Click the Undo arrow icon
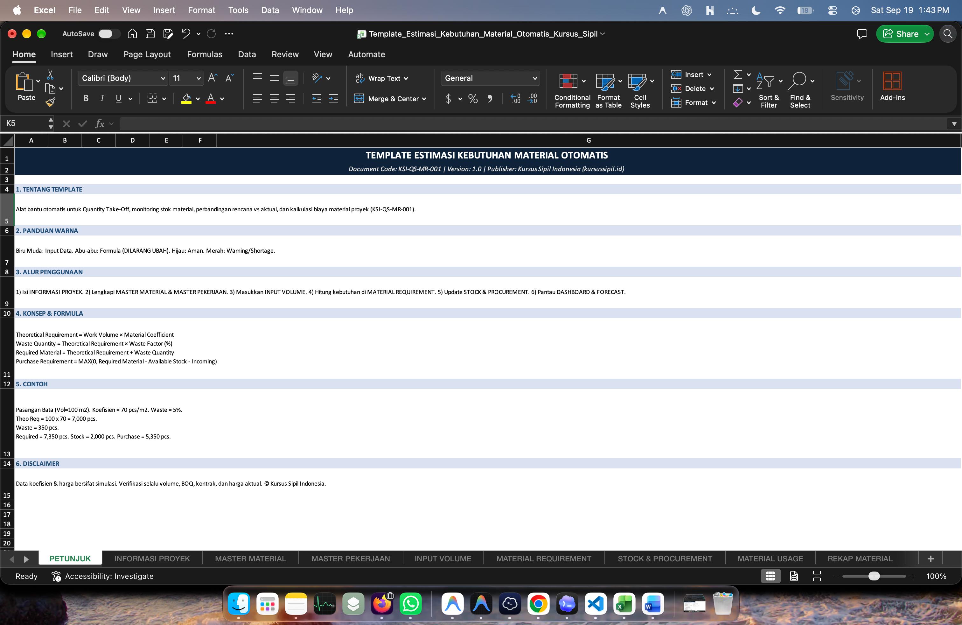 click(185, 34)
